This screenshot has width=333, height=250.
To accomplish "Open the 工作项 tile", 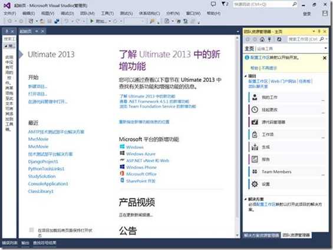I will [286, 135].
